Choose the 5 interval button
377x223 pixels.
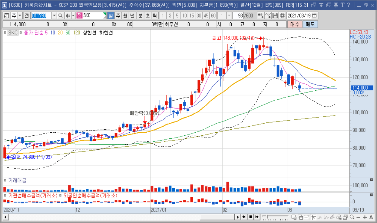pyautogui.click(x=177, y=15)
